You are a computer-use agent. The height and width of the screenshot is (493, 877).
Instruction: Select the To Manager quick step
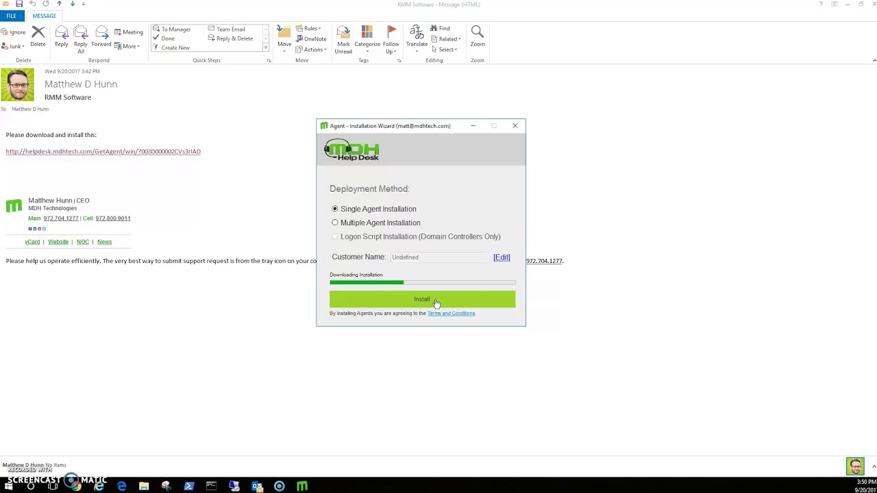coord(172,29)
